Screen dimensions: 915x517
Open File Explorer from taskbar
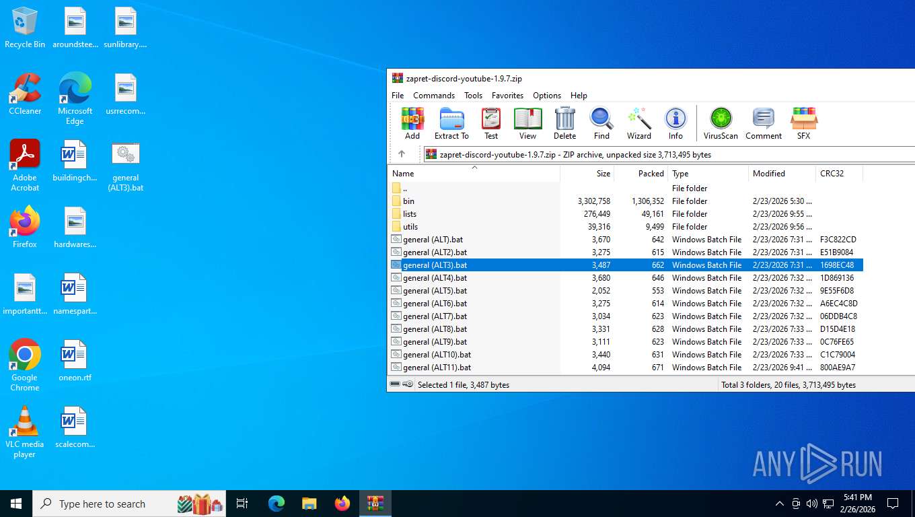click(309, 504)
